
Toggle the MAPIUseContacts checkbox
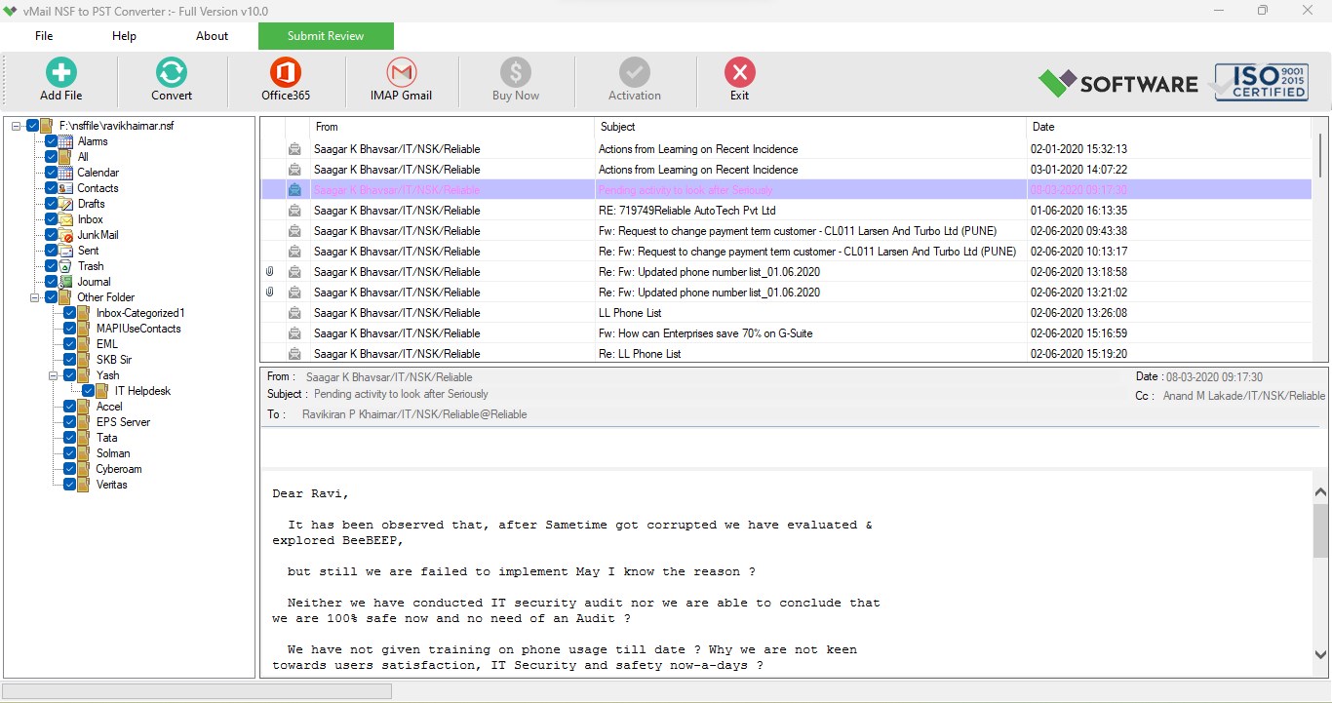[70, 329]
